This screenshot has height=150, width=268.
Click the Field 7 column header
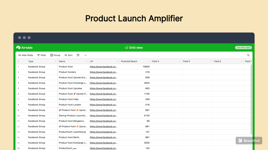click(248, 61)
